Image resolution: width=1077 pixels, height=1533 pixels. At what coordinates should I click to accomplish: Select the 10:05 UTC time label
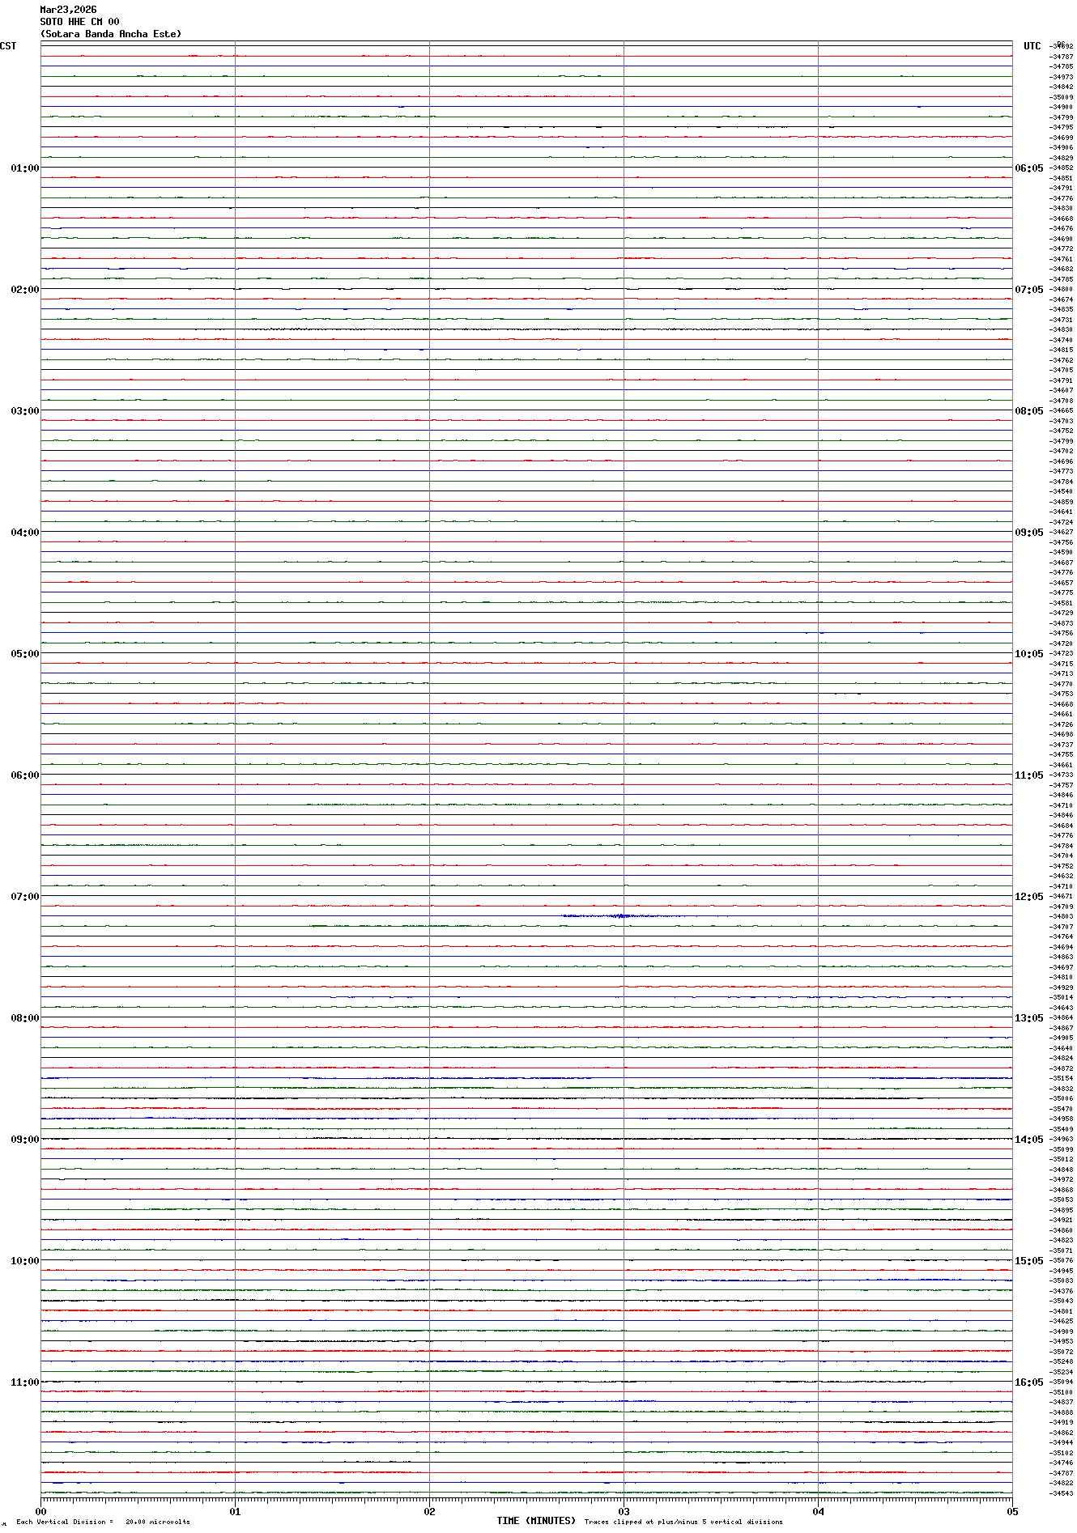[x=1028, y=654]
